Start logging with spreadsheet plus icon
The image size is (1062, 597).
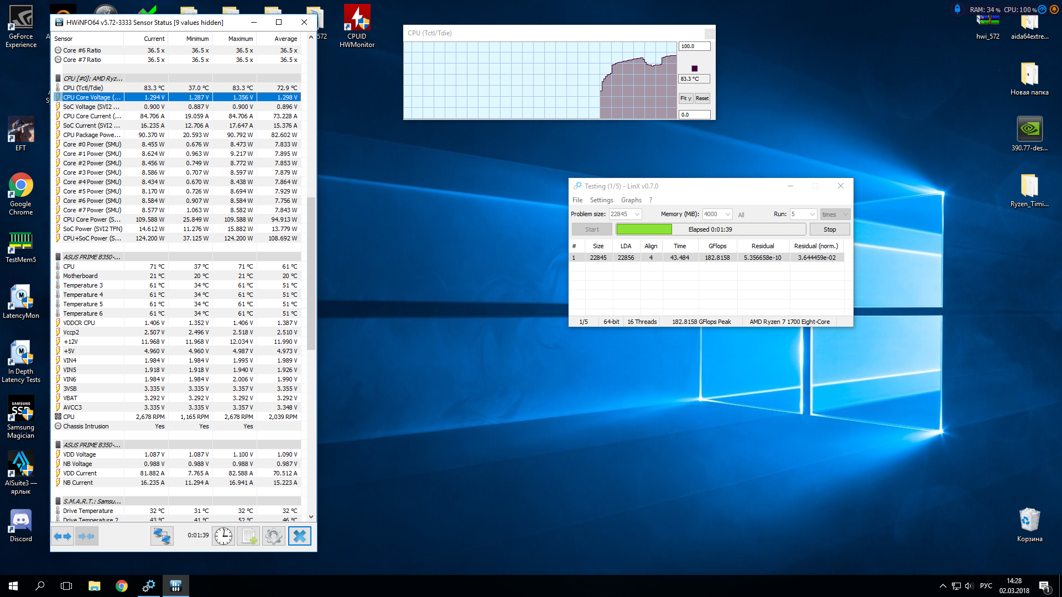[x=248, y=536]
